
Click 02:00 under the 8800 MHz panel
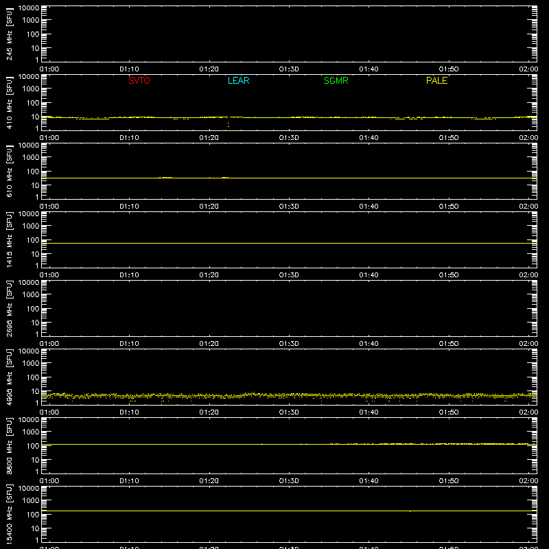pos(528,481)
